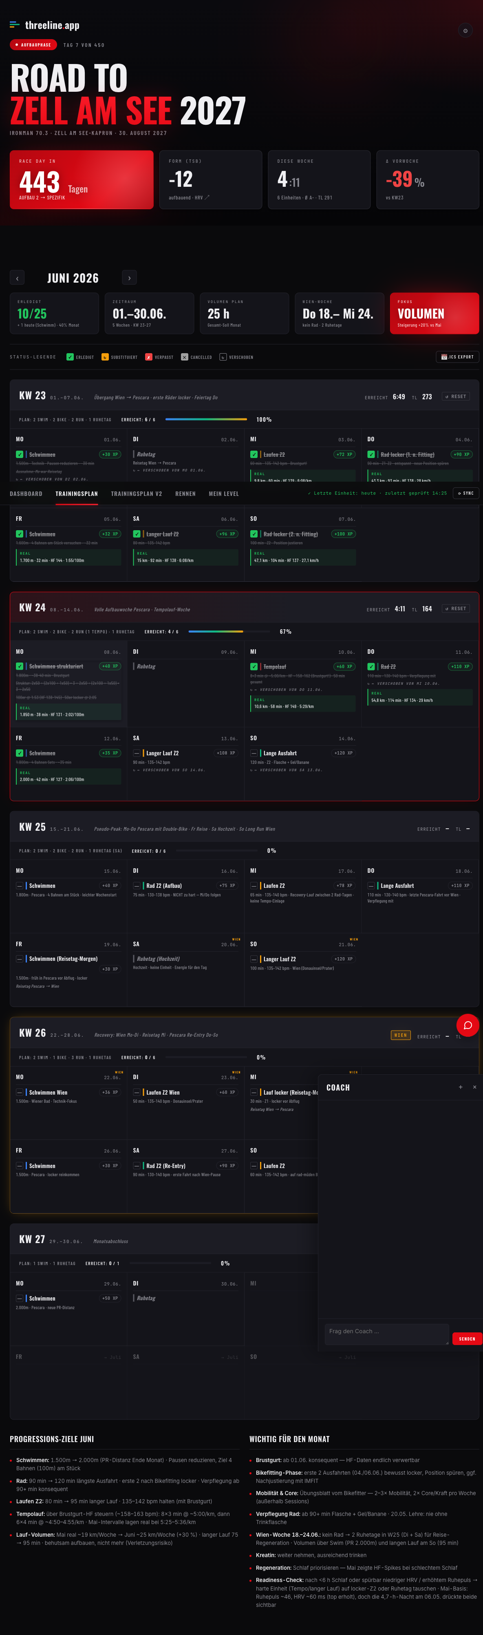The height and width of the screenshot is (1635, 483).
Task: Send the coach message
Action: pos(467,1339)
